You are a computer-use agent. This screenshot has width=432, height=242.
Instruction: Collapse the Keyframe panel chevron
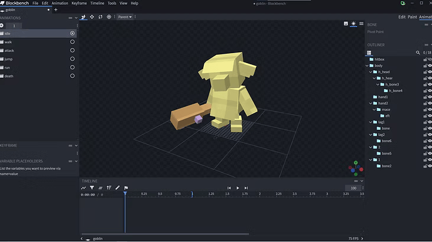[x=76, y=145]
